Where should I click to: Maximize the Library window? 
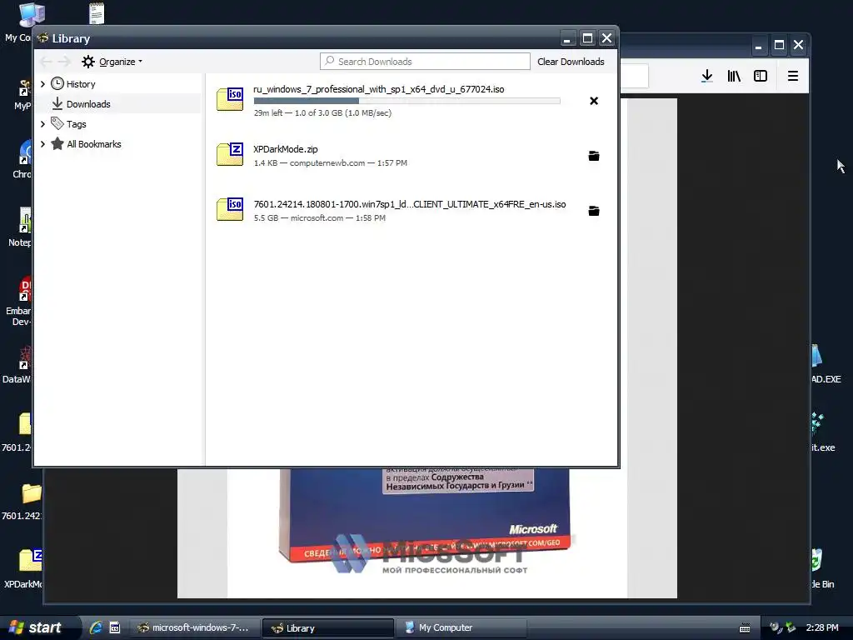[x=587, y=38]
